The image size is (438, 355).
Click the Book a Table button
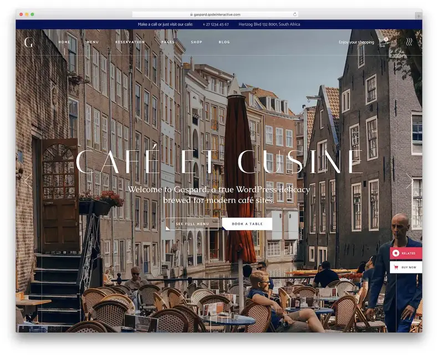coord(247,224)
